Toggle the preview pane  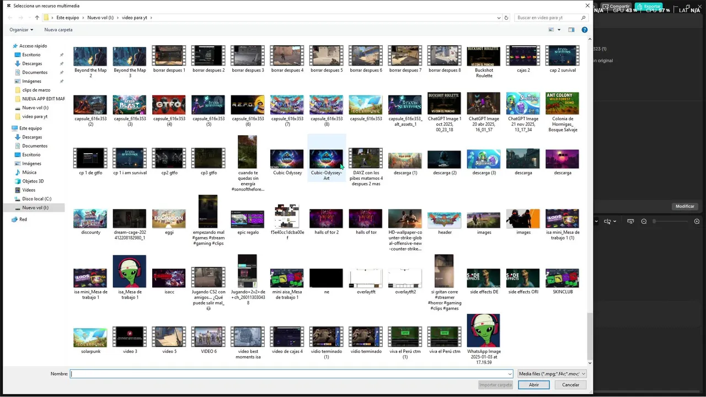571,30
